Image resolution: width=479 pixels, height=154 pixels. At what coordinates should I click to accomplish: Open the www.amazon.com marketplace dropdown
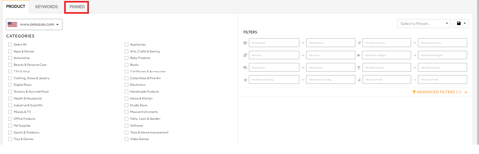[x=34, y=24]
